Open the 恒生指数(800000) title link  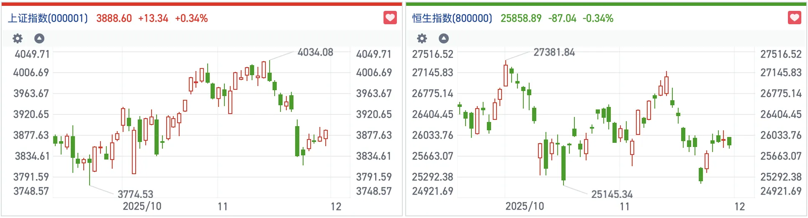tap(452, 18)
